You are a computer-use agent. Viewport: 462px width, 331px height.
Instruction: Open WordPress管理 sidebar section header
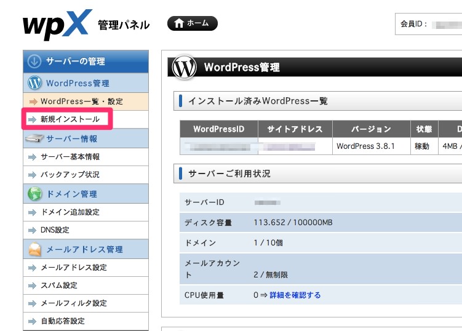click(x=86, y=83)
